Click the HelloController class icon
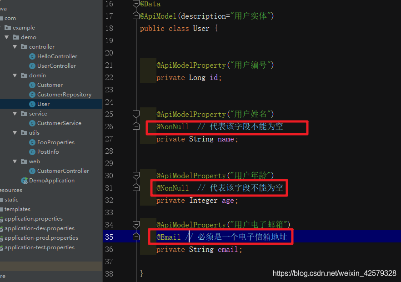The width and height of the screenshot is (401, 282). point(32,56)
